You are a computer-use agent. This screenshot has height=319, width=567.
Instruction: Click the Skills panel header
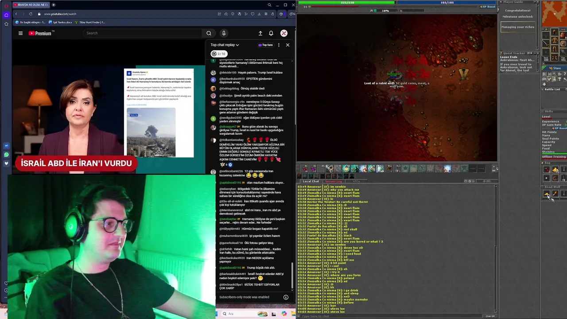[554, 112]
